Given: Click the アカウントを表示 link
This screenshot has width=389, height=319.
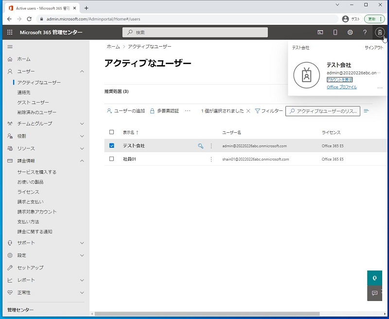Looking at the screenshot, I should point(339,80).
